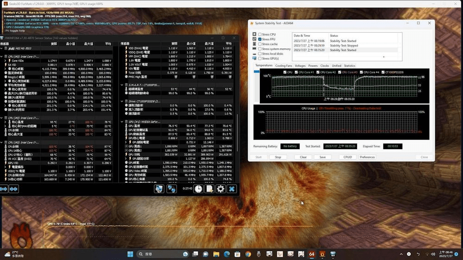The image size is (463, 260).
Task: Click the Save button in AIDA64
Action: 322,157
